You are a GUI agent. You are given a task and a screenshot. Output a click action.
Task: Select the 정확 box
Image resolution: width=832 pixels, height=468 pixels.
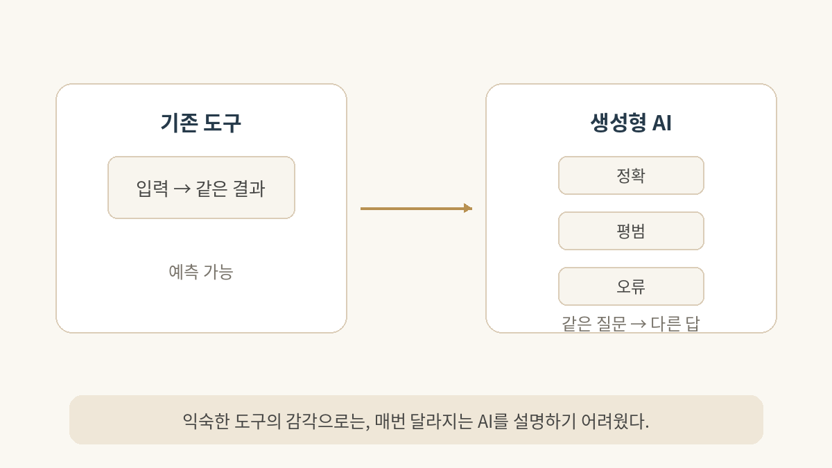(x=631, y=175)
